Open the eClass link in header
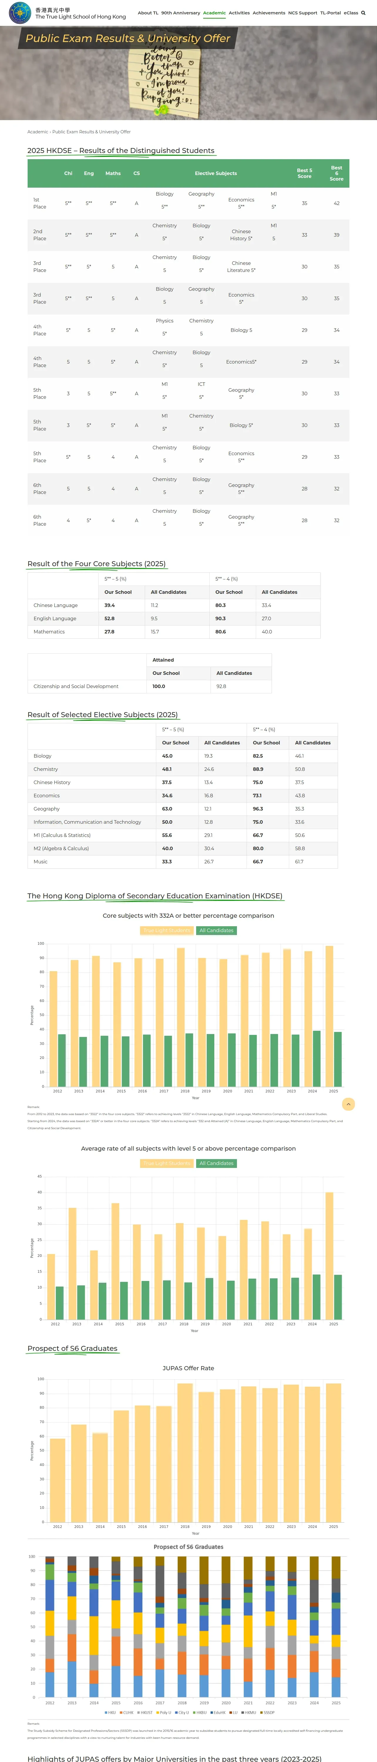The width and height of the screenshot is (377, 1762). (350, 13)
